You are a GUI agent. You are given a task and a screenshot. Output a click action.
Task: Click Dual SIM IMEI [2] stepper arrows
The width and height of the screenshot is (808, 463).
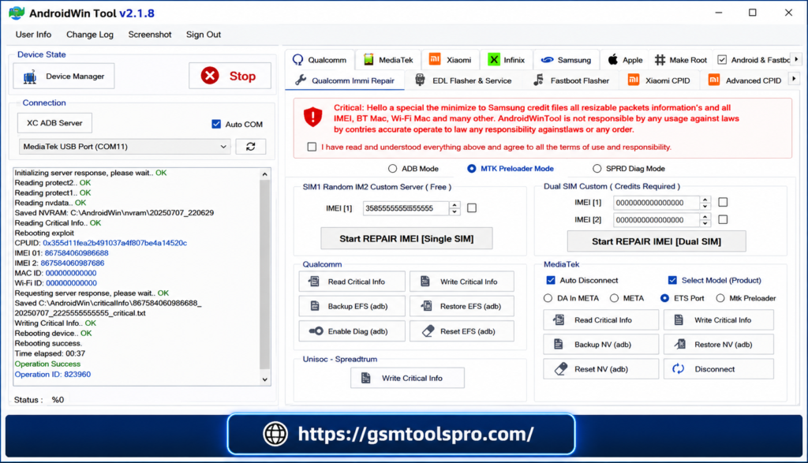(705, 220)
